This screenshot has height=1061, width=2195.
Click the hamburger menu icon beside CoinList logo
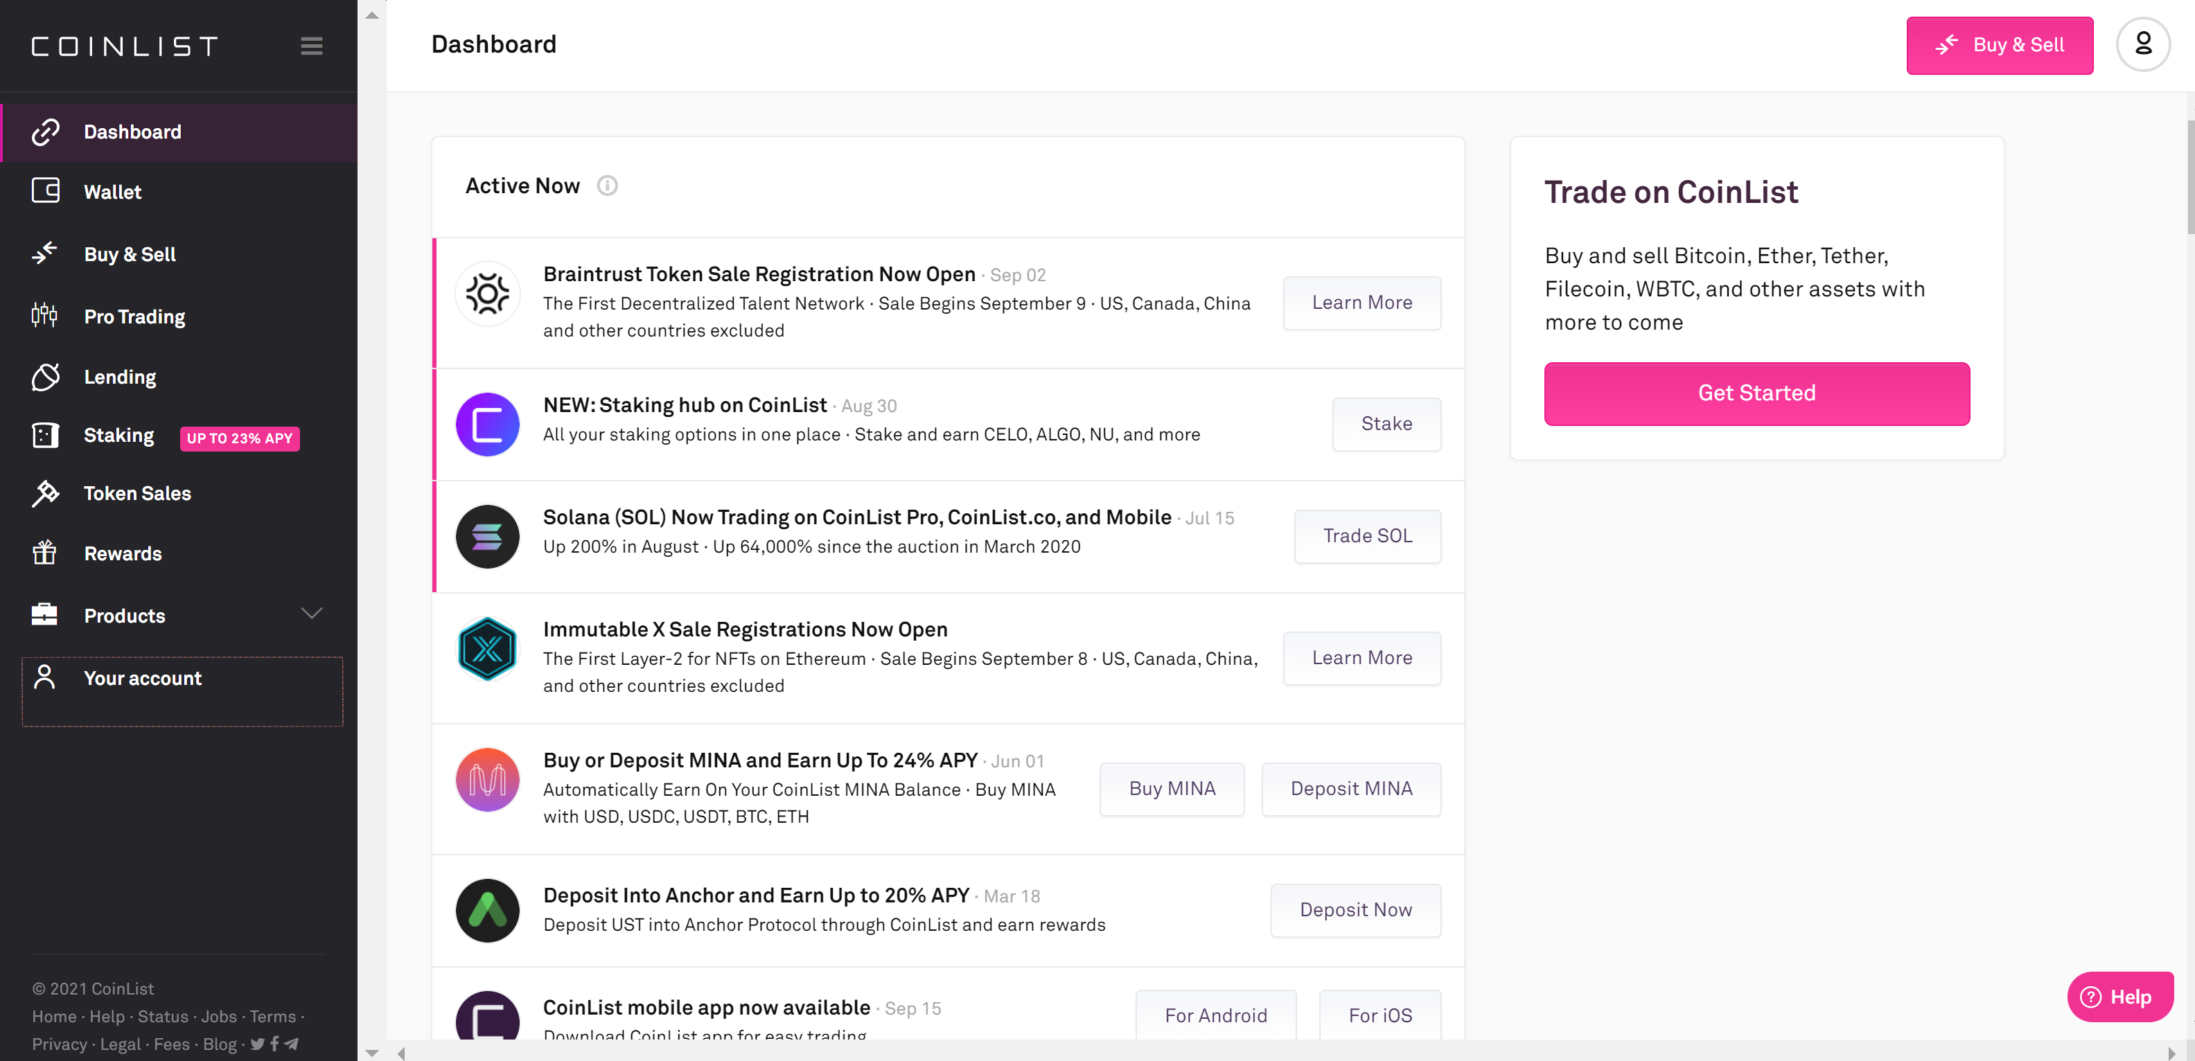click(x=311, y=46)
